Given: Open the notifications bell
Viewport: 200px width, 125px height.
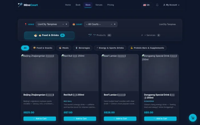Looking at the screenshot, I should tap(157, 5).
